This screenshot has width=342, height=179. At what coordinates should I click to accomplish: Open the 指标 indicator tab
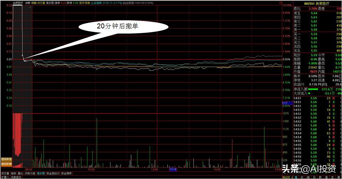click(14, 174)
